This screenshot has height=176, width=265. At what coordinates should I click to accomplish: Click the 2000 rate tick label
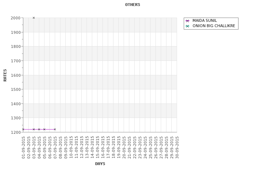click(15, 18)
